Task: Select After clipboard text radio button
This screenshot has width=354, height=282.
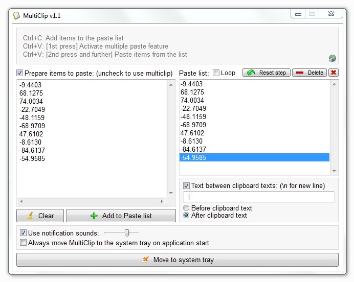Action: pos(186,215)
